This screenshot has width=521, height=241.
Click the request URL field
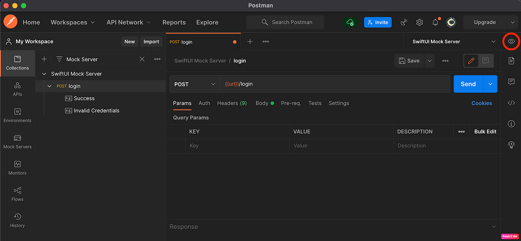[335, 84]
